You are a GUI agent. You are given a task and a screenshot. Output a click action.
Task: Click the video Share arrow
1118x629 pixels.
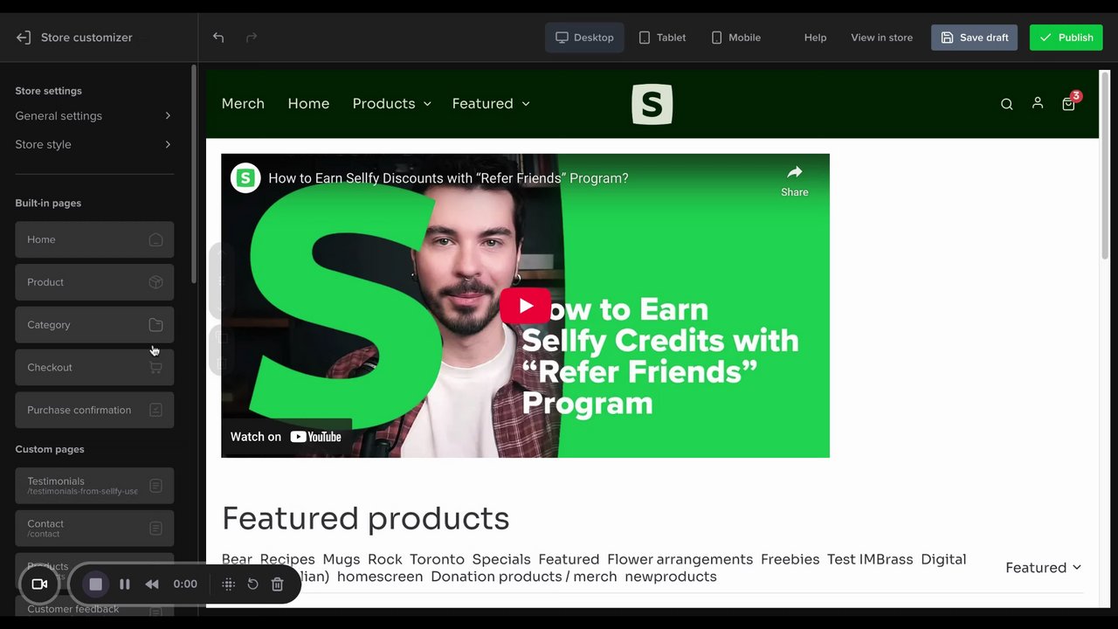point(794,180)
